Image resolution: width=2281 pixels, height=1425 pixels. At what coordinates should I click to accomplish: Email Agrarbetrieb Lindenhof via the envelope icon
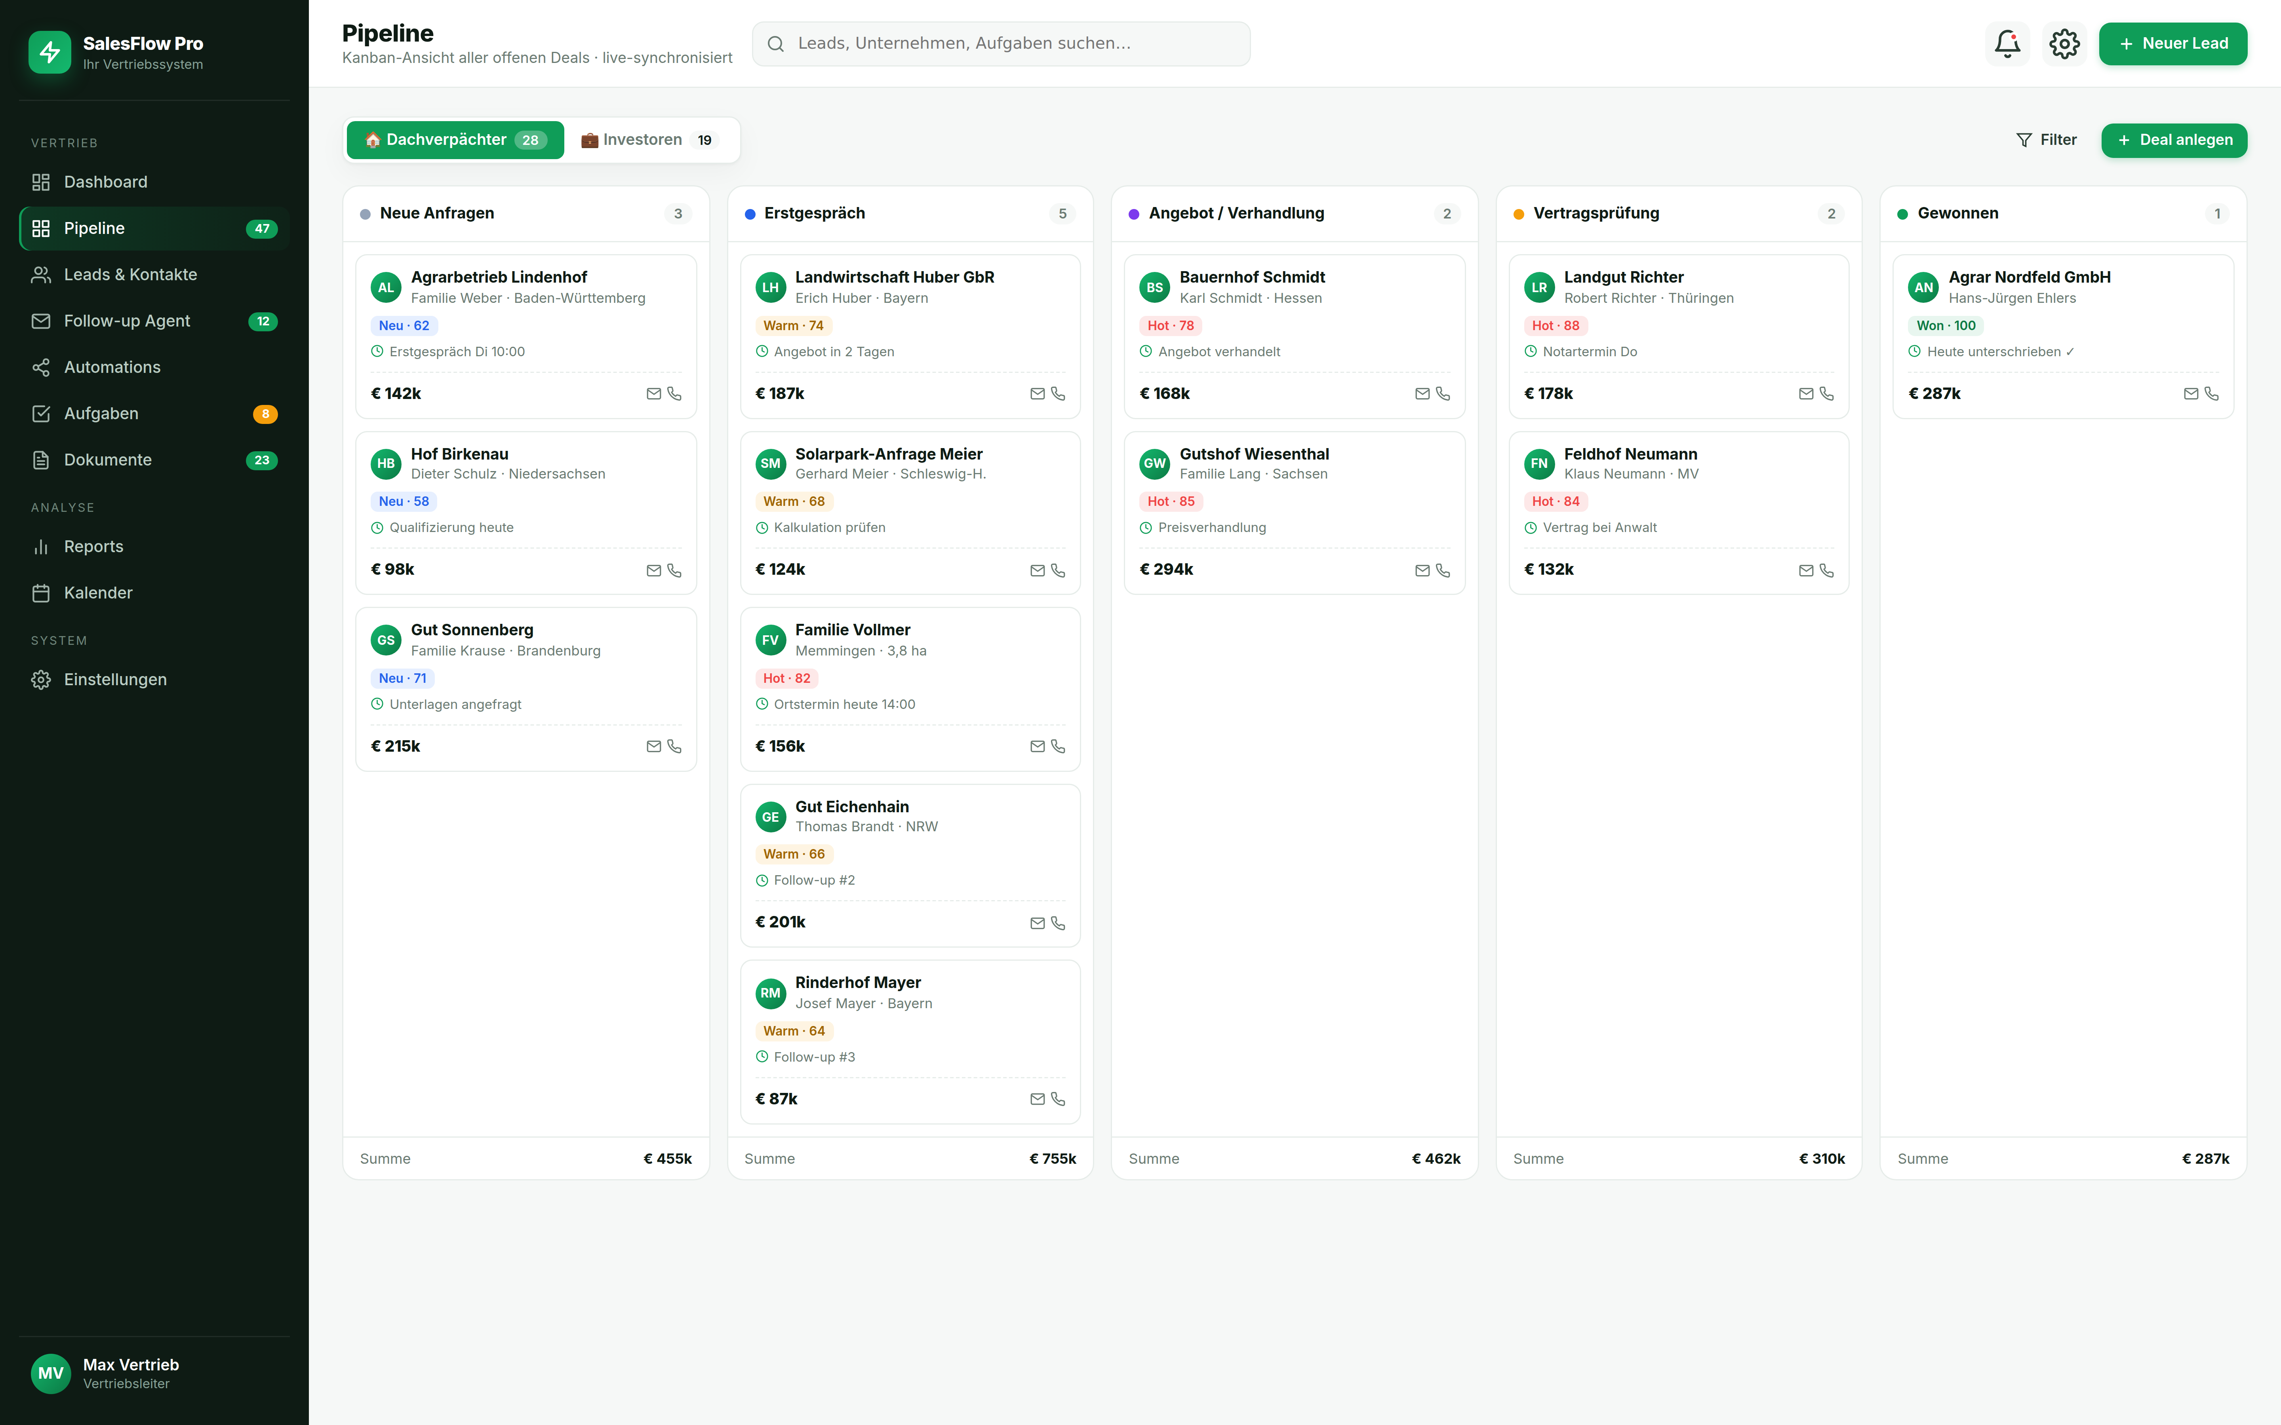click(654, 393)
